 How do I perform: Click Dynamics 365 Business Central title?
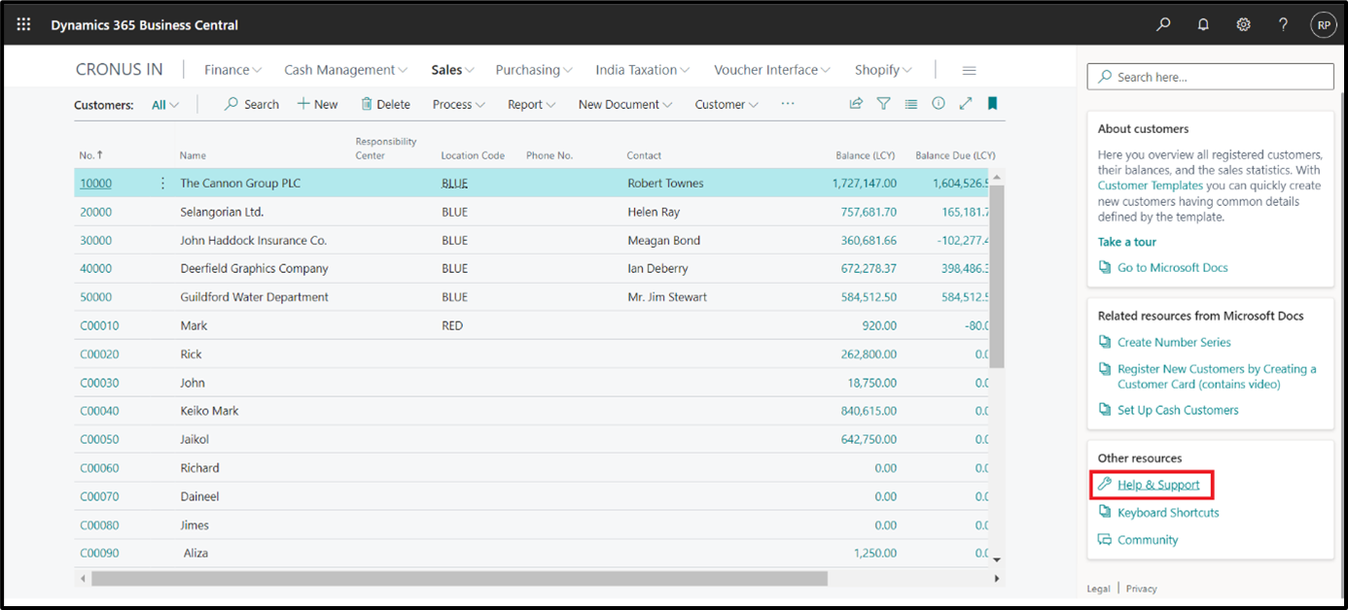(x=144, y=25)
